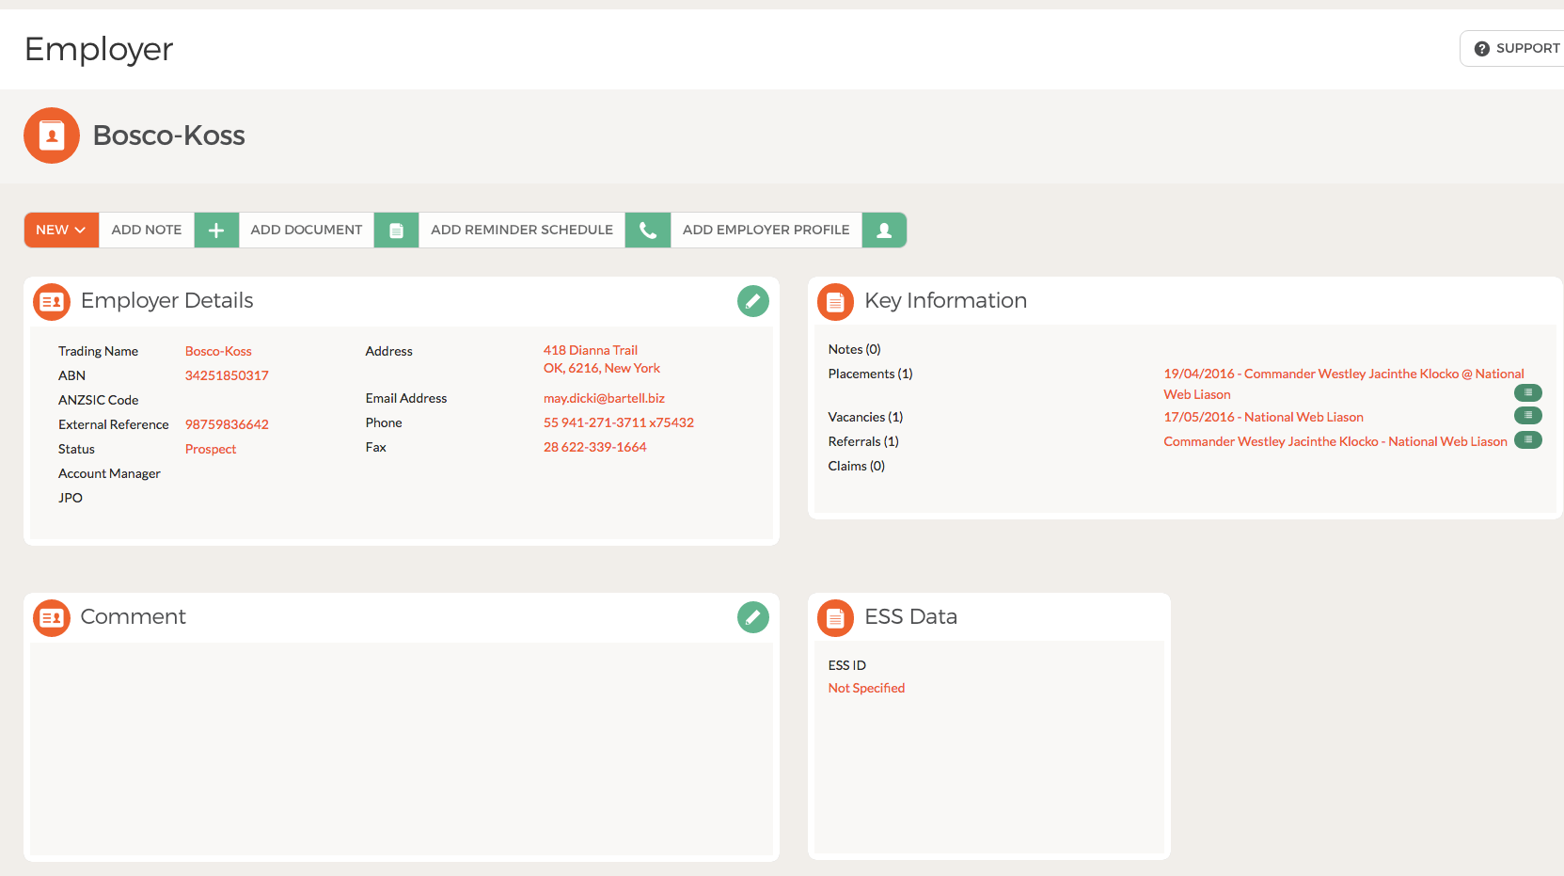The height and width of the screenshot is (876, 1564).
Task: Choose ADD REMINDER SCHEDULE in the toolbar
Action: click(x=521, y=231)
